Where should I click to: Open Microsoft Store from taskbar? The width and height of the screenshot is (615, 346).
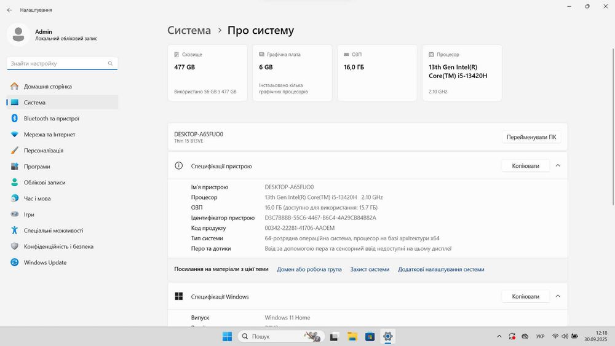pos(370,336)
